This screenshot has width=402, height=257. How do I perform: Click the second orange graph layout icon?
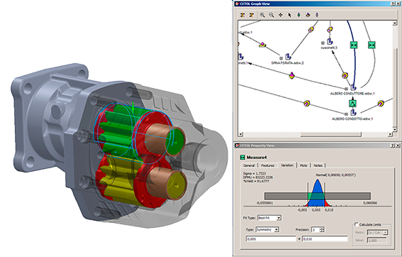252,15
